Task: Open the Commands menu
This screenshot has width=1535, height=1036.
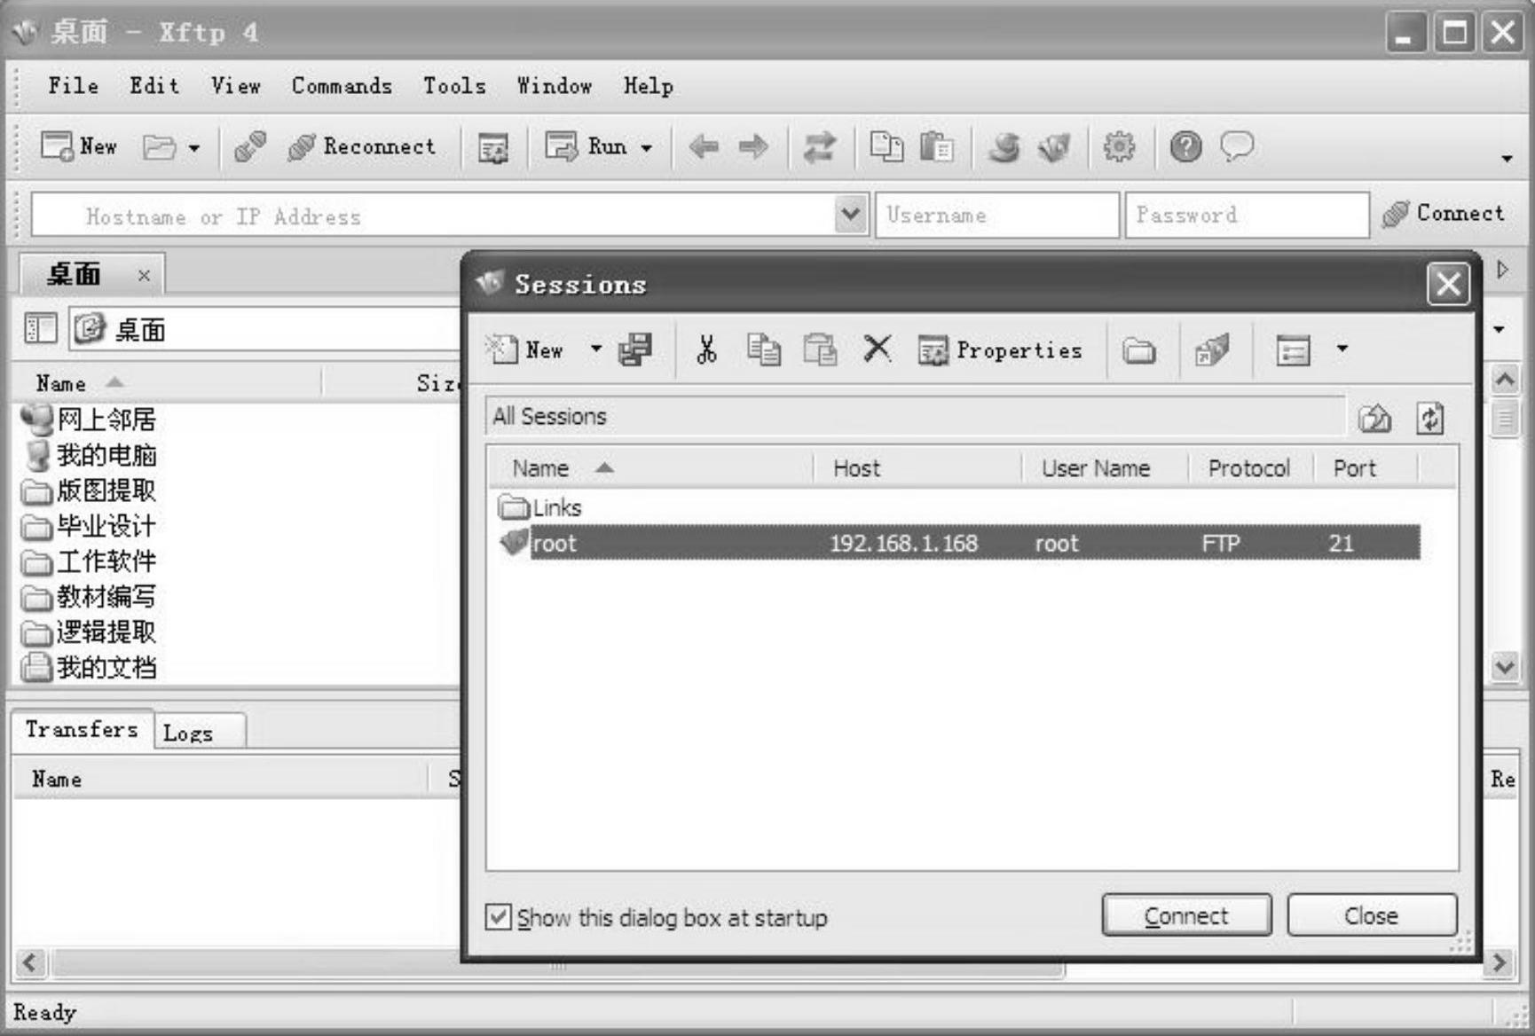Action: coord(342,86)
